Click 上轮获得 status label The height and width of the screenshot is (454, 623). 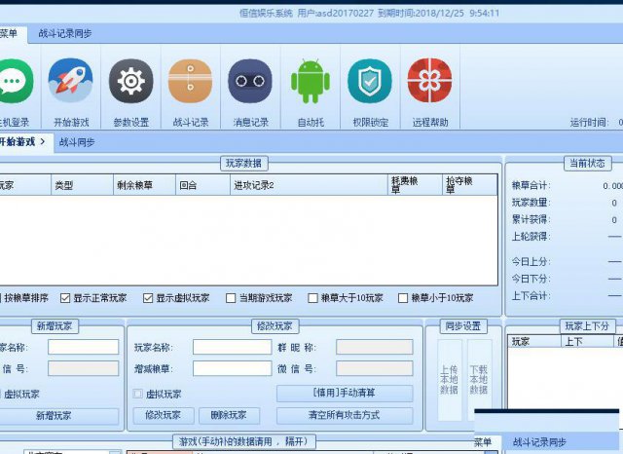coord(531,237)
